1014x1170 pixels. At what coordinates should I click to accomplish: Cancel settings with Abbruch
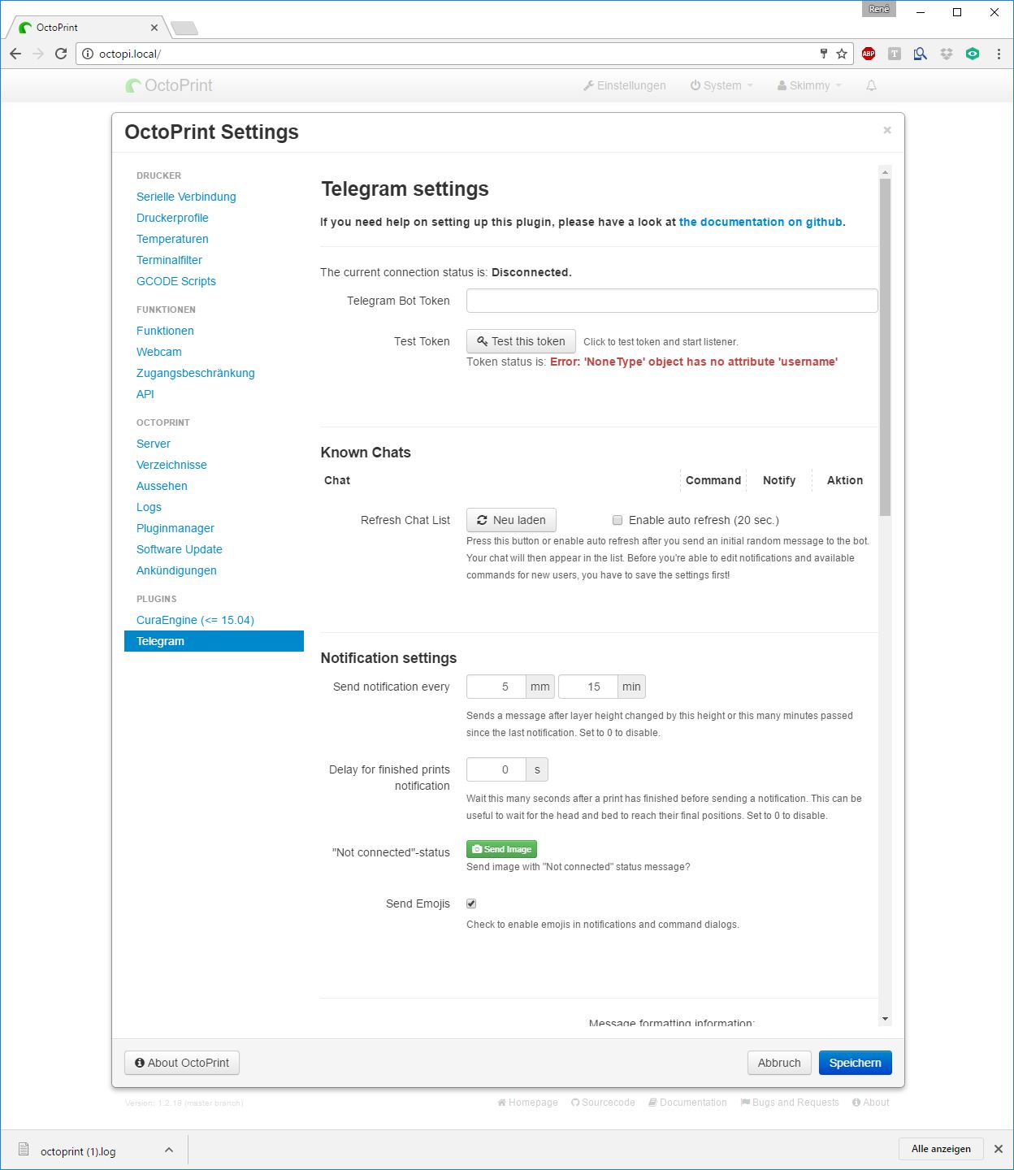point(779,1063)
